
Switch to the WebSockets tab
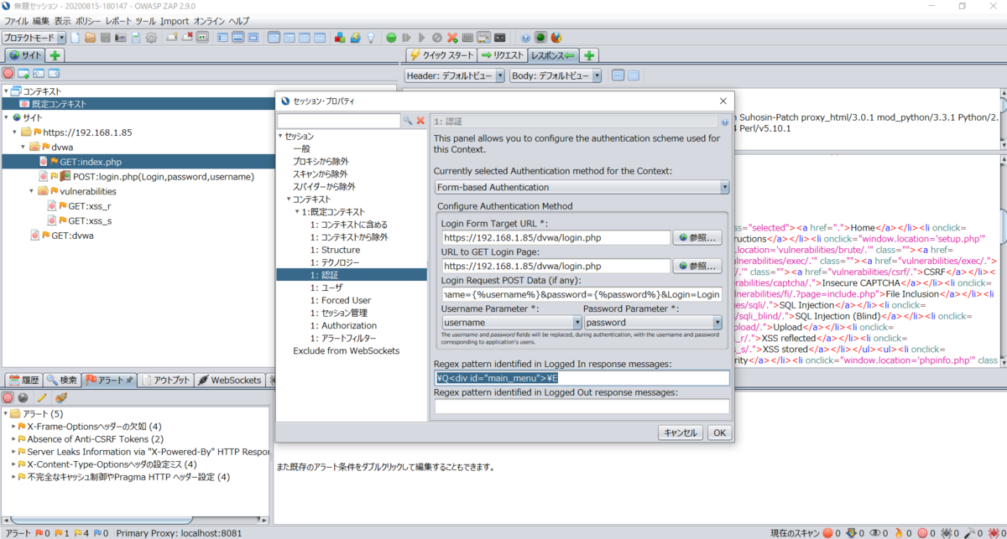230,381
